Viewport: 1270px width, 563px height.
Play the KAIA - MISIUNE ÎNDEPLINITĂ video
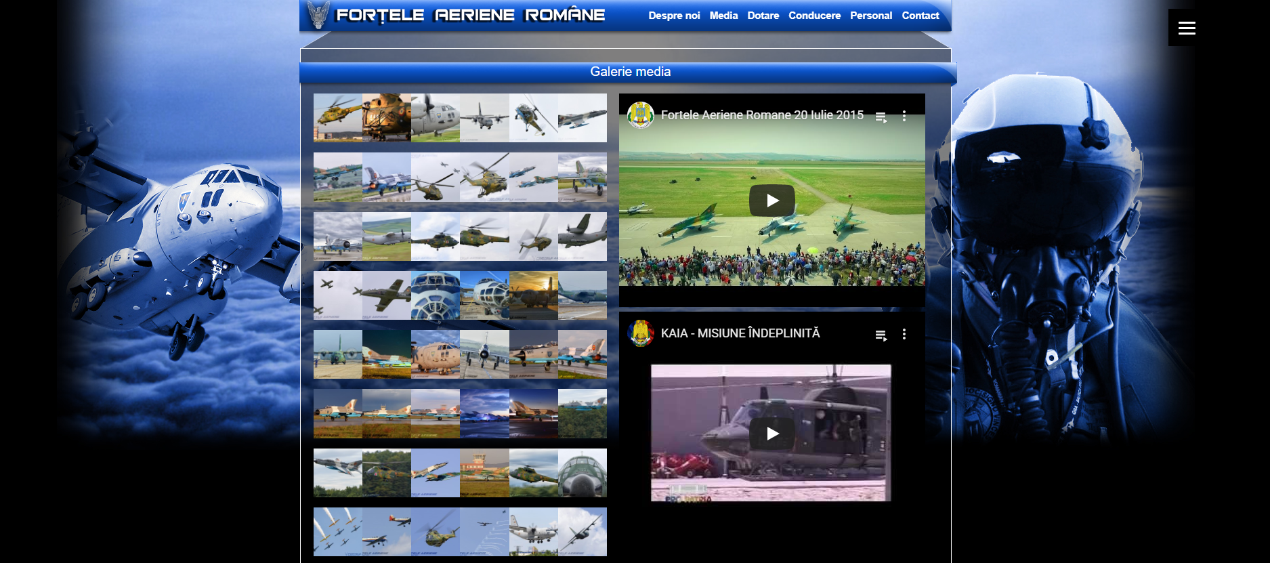772,434
